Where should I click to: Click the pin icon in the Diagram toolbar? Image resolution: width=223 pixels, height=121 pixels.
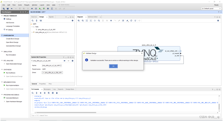127,20
